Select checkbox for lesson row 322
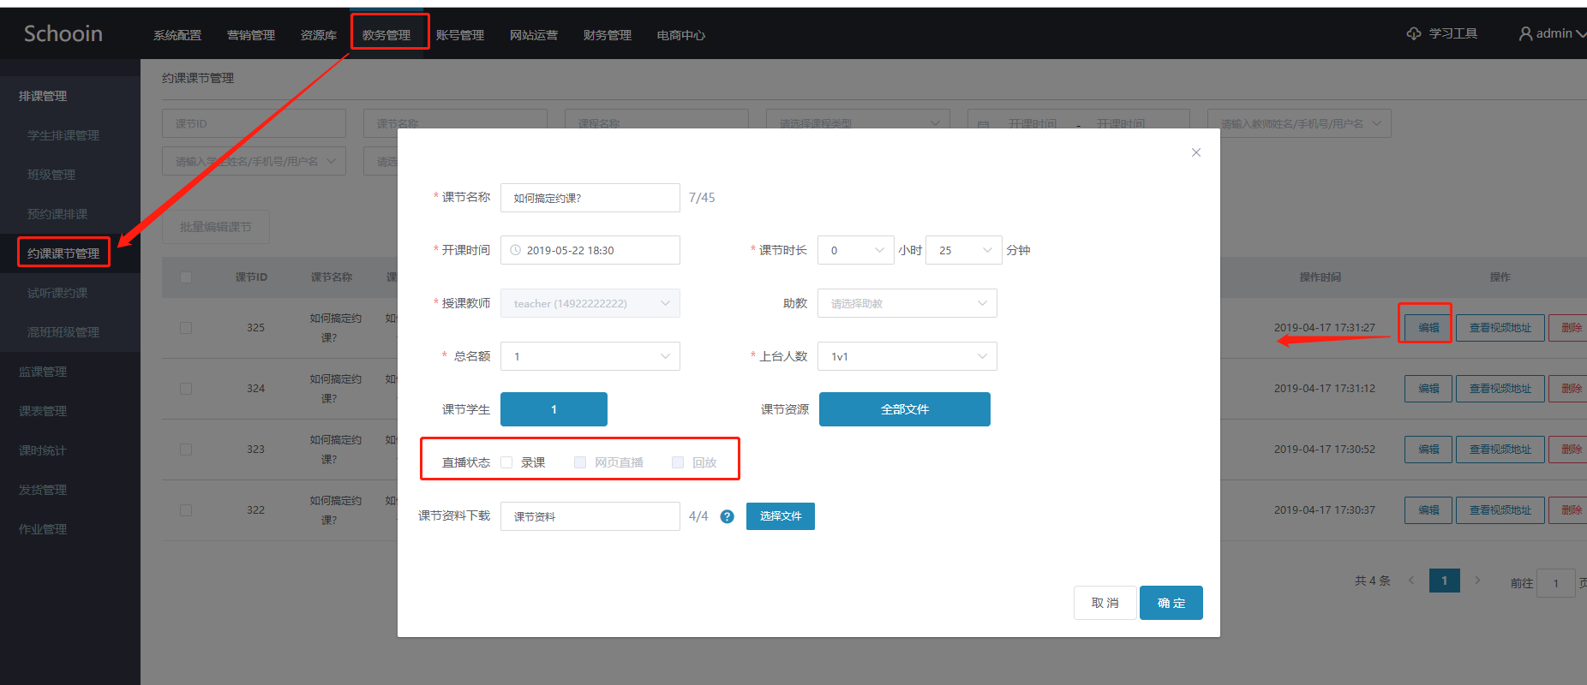Screen dimensions: 1587x685 click(186, 510)
